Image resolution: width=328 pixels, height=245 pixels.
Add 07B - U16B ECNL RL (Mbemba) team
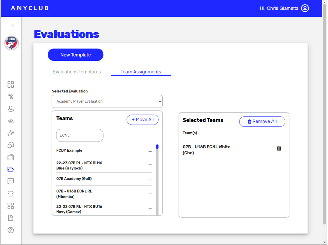pyautogui.click(x=150, y=193)
